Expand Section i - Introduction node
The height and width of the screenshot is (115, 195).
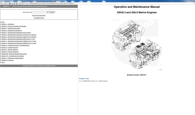click(1, 24)
